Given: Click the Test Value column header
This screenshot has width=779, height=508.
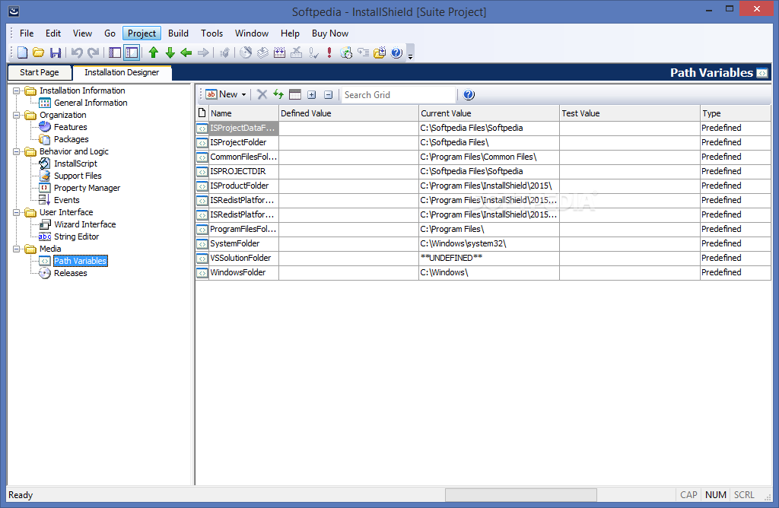Looking at the screenshot, I should coord(629,113).
